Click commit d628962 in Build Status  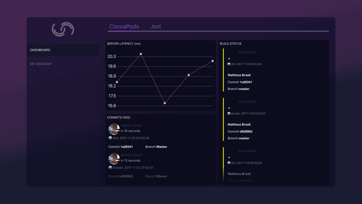click(x=240, y=131)
